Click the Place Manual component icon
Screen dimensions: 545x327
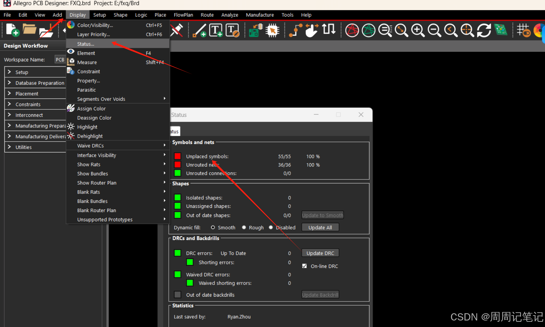[x=256, y=30]
